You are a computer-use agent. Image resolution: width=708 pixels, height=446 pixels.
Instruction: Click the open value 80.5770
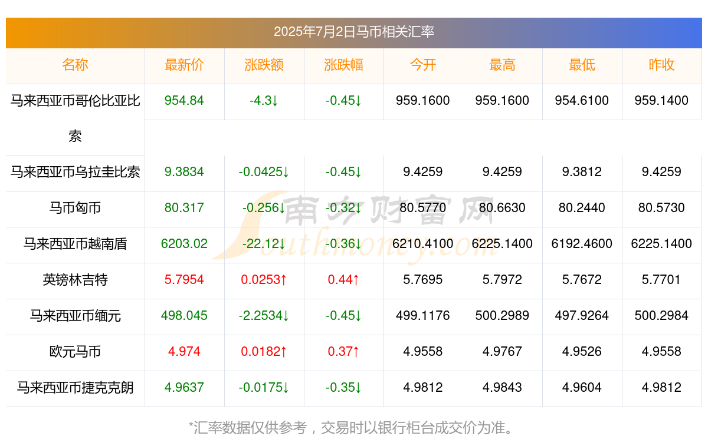(x=423, y=208)
